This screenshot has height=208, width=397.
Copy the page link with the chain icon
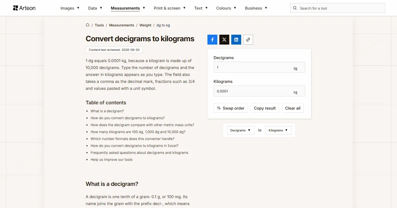coord(248,40)
